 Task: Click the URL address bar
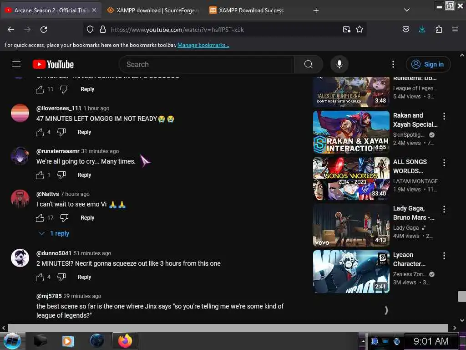click(224, 30)
